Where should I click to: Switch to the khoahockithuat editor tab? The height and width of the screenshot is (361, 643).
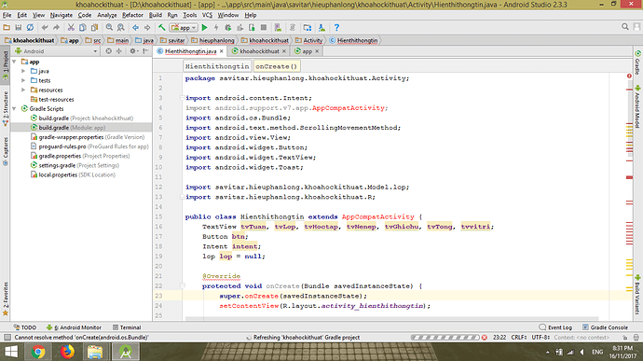point(259,51)
